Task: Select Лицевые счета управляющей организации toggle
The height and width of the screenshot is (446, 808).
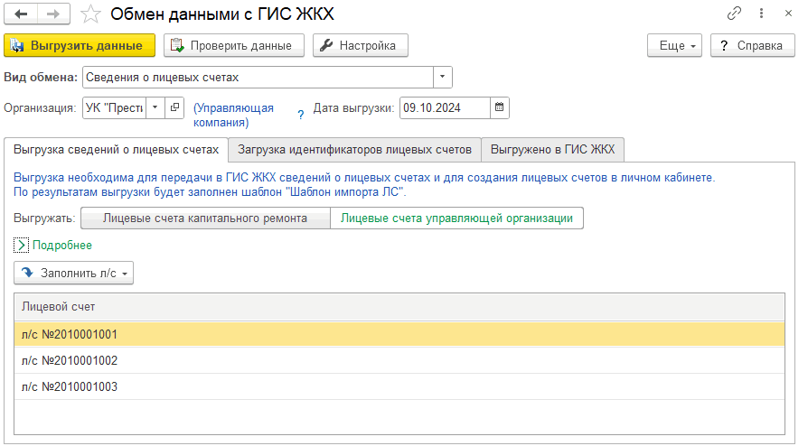Action: point(456,218)
